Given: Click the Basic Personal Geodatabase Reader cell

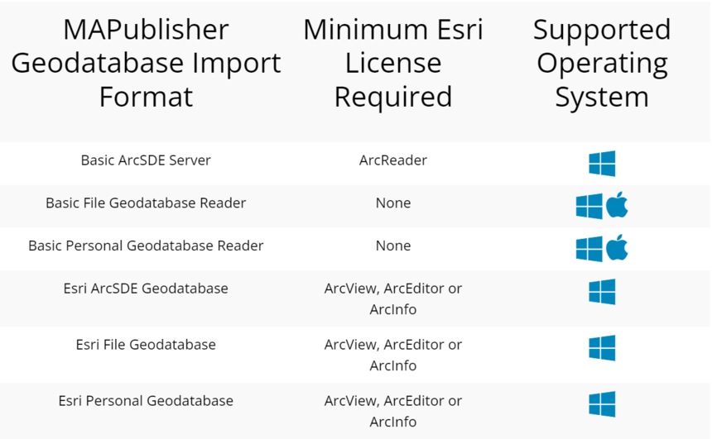Looking at the screenshot, I should [x=146, y=246].
